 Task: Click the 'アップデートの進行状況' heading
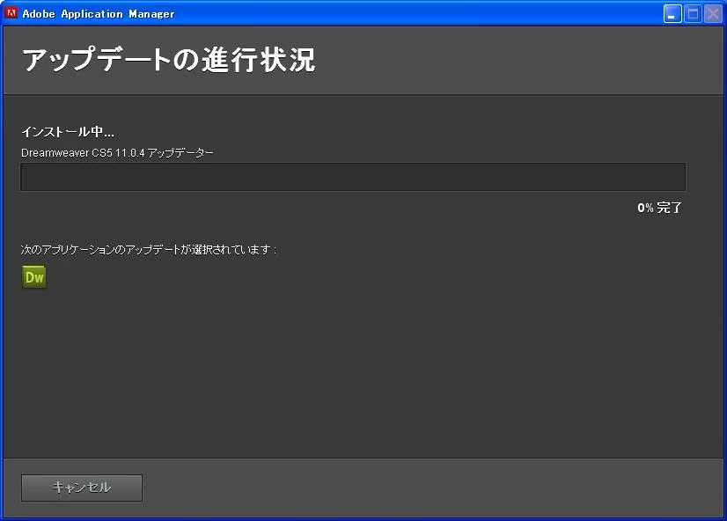click(169, 60)
